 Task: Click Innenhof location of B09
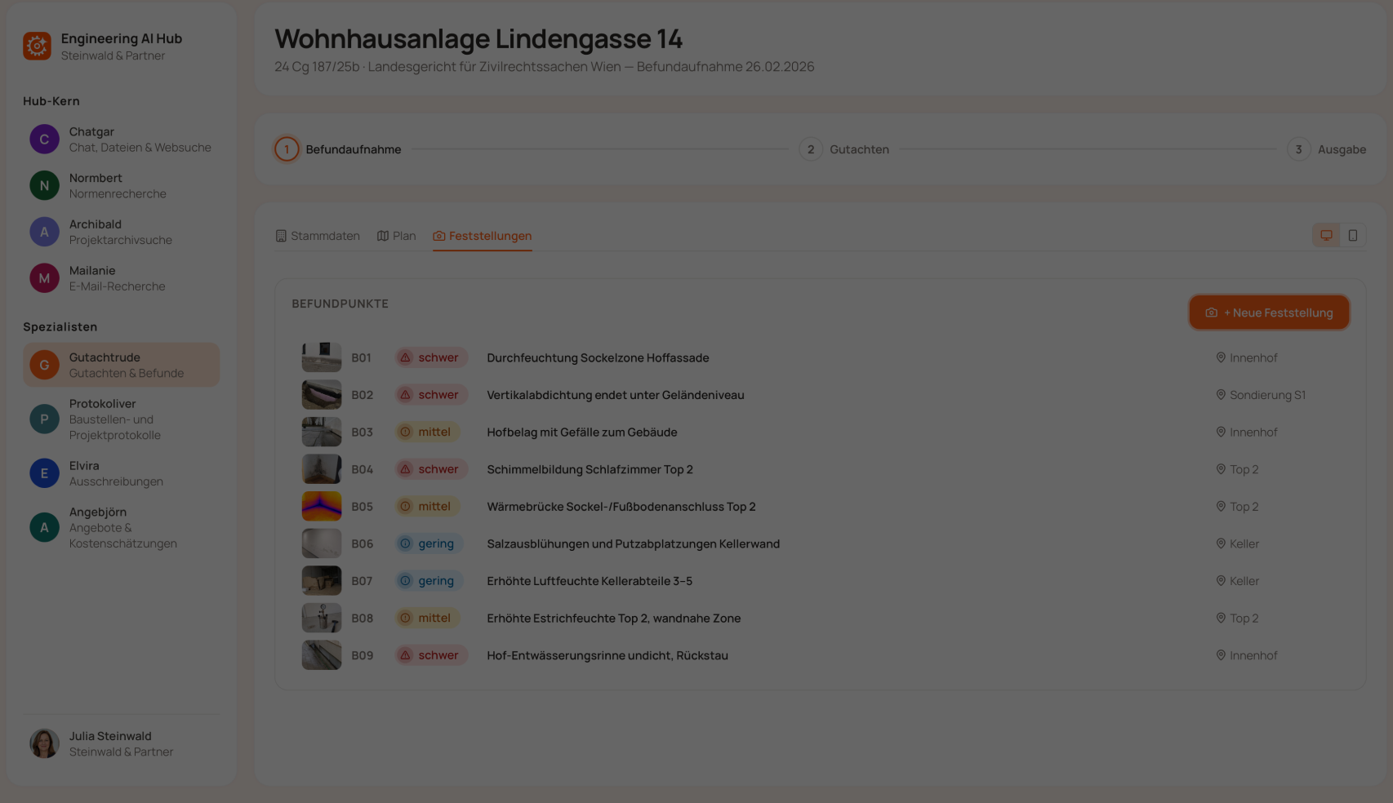1247,655
